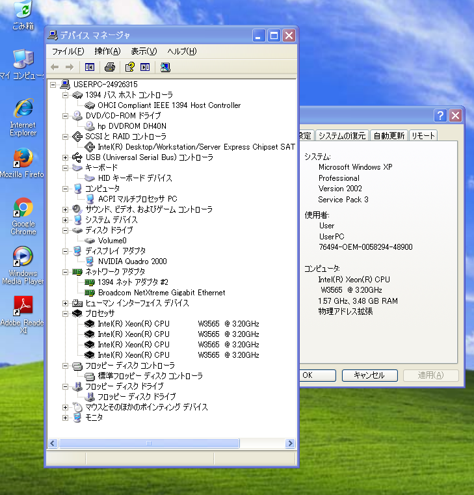Expand ヒューマン インターフェイス デバイス node
This screenshot has width=474, height=495.
point(65,303)
